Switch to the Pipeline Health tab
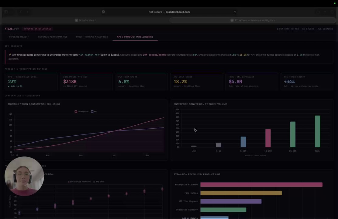338x219 pixels. coord(19,37)
